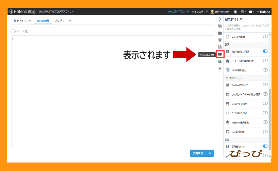Click the sidebar scroll down arrow

point(270,157)
